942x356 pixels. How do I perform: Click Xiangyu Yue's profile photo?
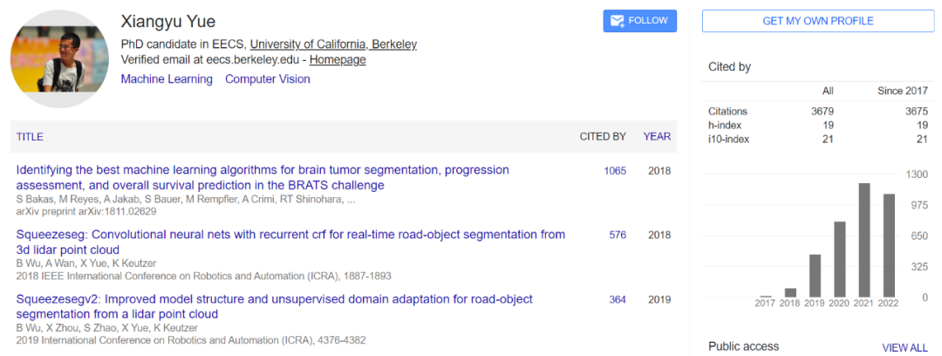58,60
